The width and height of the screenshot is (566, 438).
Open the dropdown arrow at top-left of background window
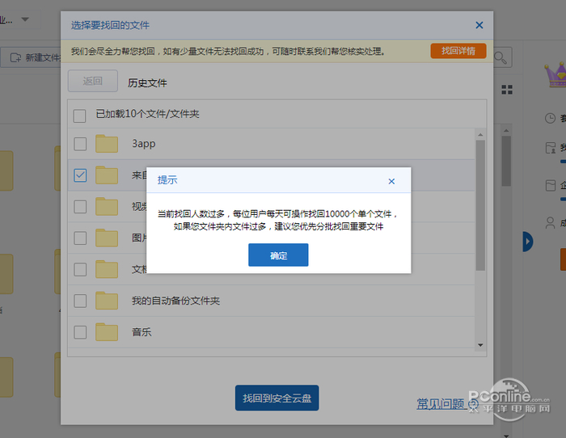tap(25, 19)
